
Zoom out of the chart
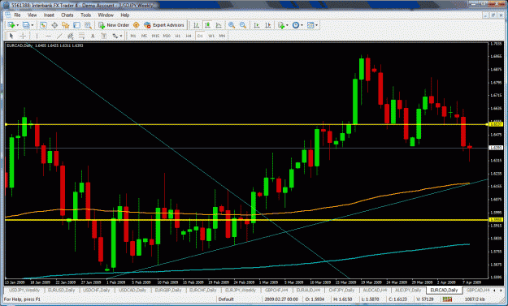243,25
